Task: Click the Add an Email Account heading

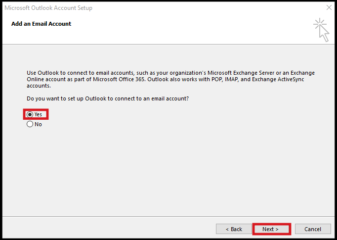Action: click(x=41, y=24)
